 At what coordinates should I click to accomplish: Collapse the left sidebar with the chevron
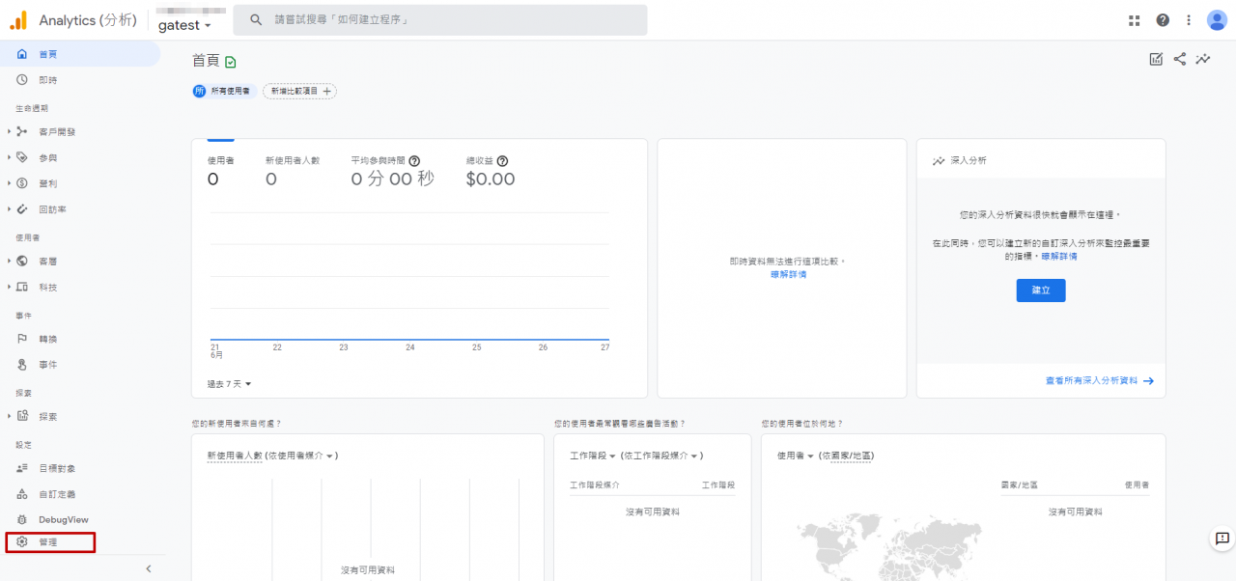pos(149,568)
